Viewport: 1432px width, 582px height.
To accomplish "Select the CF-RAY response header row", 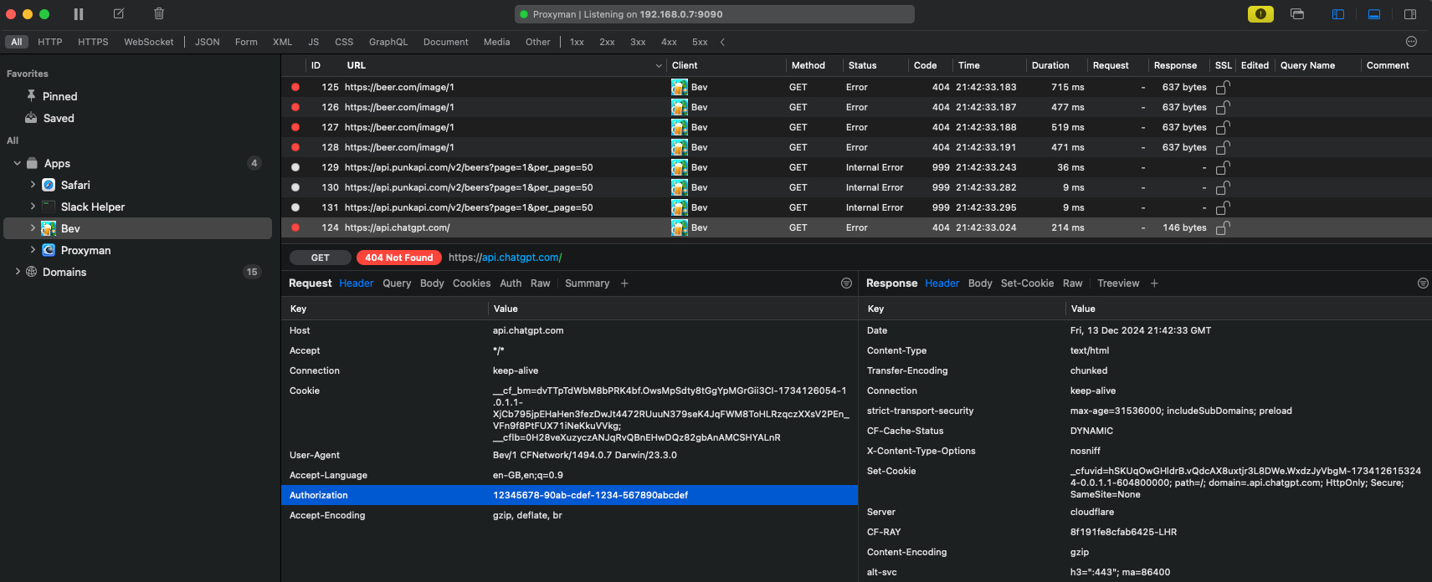I will [1145, 532].
